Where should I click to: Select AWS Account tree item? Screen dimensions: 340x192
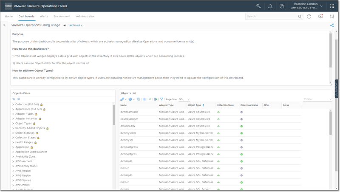pyautogui.click(x=24, y=161)
